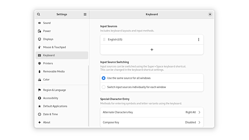Open Mouse & Touchpad settings panel
Image resolution: width=249 pixels, height=140 pixels.
(54, 47)
